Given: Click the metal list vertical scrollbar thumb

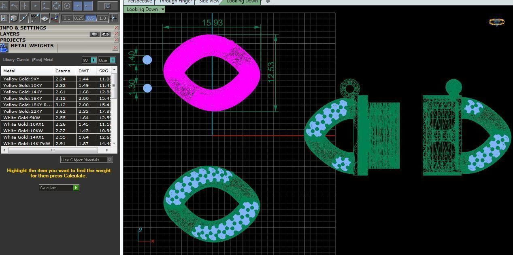Looking at the screenshot, I should 114,85.
